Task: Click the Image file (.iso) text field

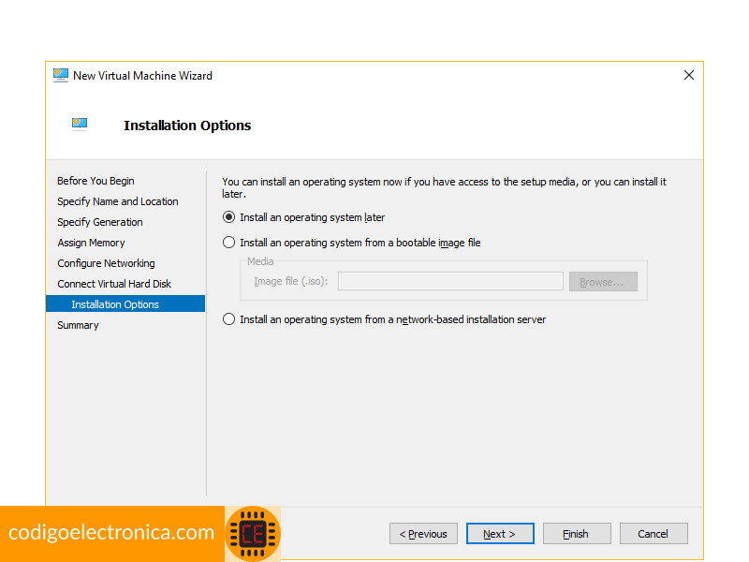Action: (450, 282)
